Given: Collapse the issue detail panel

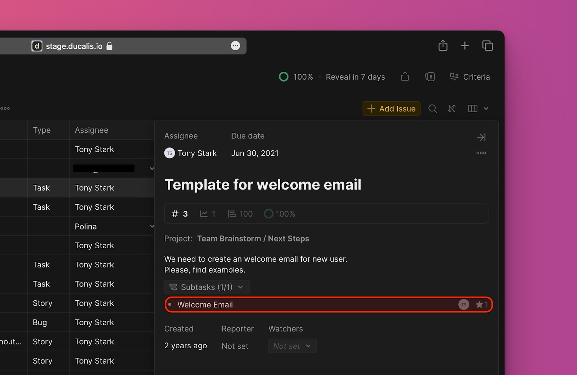Looking at the screenshot, I should pos(481,137).
